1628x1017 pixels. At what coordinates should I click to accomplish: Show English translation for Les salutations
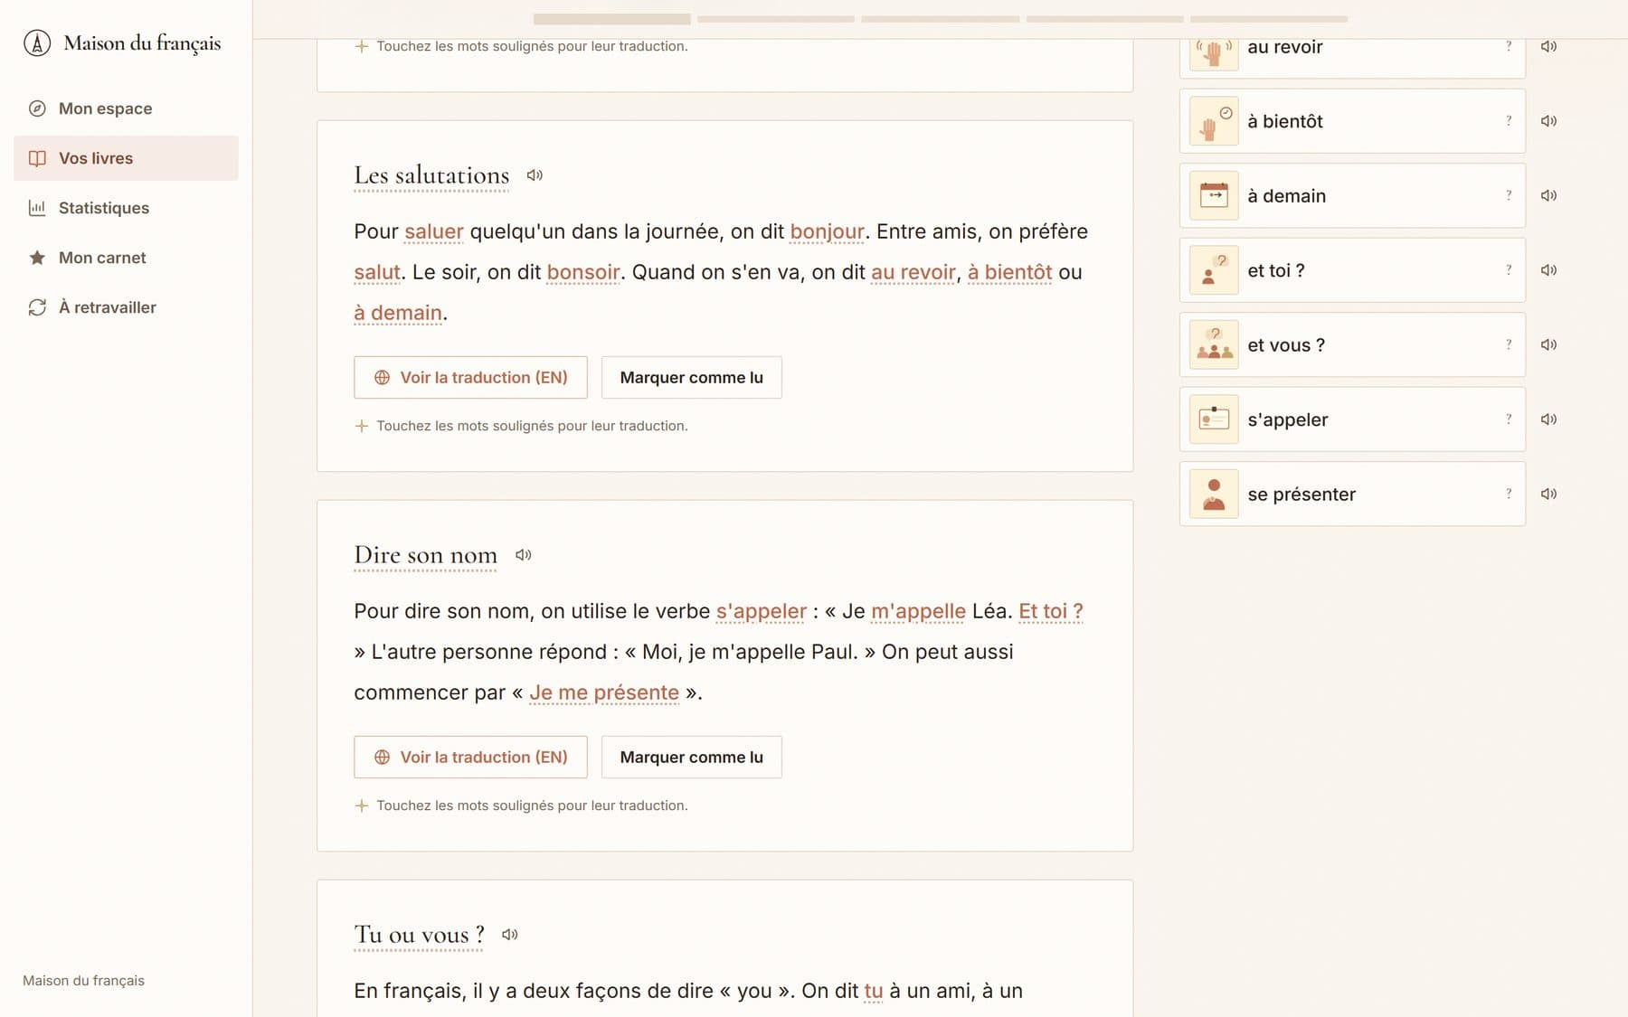point(470,378)
